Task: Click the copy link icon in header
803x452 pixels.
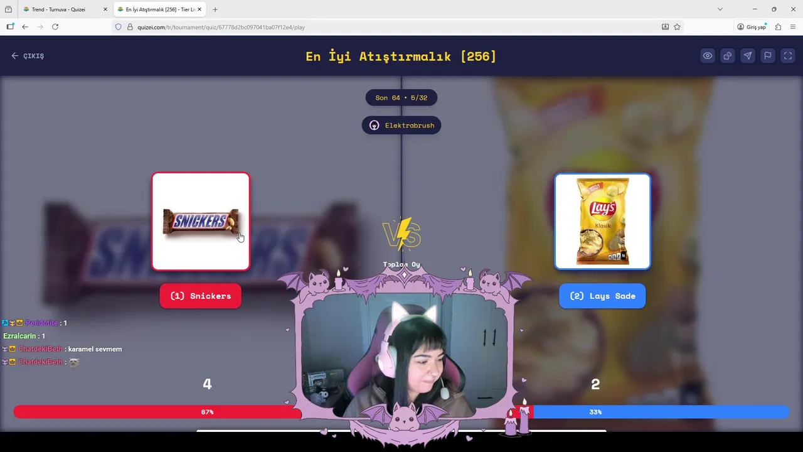Action: 728,56
